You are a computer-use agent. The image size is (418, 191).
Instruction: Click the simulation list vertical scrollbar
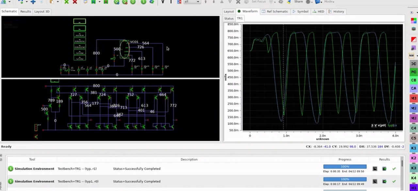pyautogui.click(x=402, y=164)
